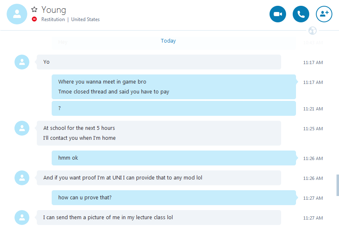Click the chat scrollbar thumb
The height and width of the screenshot is (232, 339).
point(337,185)
